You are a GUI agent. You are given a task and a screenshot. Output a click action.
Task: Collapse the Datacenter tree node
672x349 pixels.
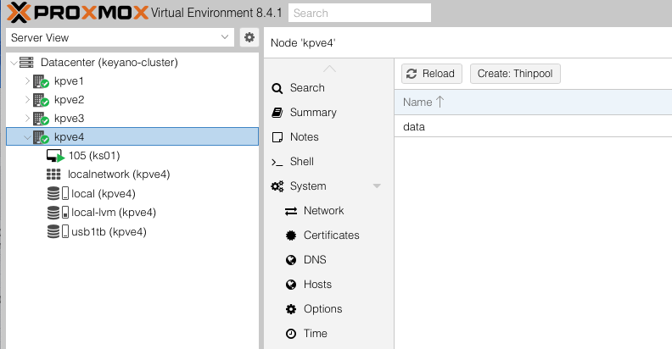[14, 63]
